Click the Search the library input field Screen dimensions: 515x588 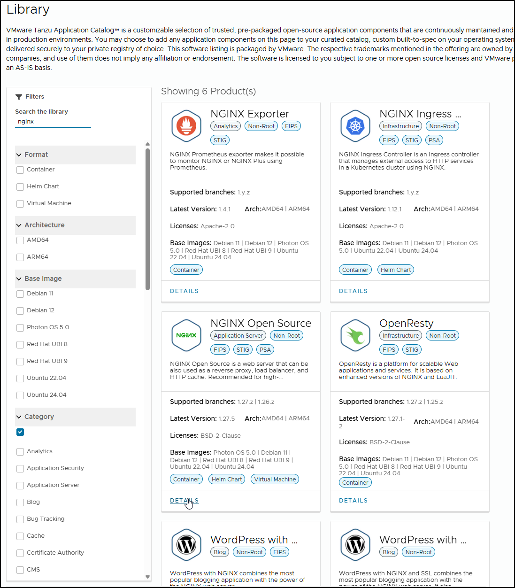point(53,122)
